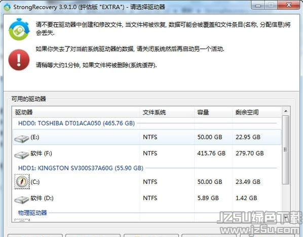The height and width of the screenshot is (237, 303).
Task: Click the green recovery disk logo icon
Action: point(19,29)
